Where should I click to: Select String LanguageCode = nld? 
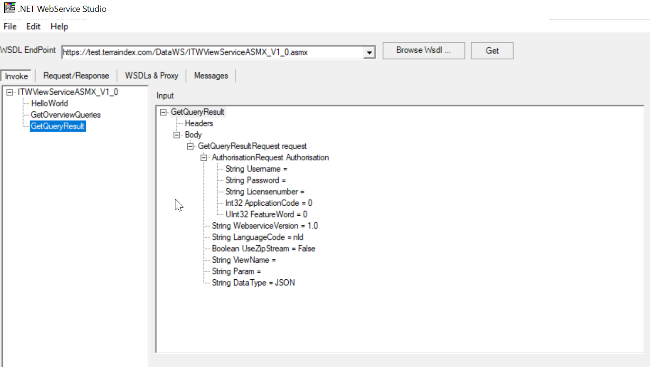point(257,237)
